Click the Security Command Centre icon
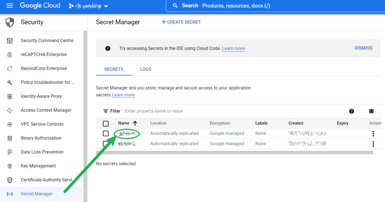 coord(10,41)
